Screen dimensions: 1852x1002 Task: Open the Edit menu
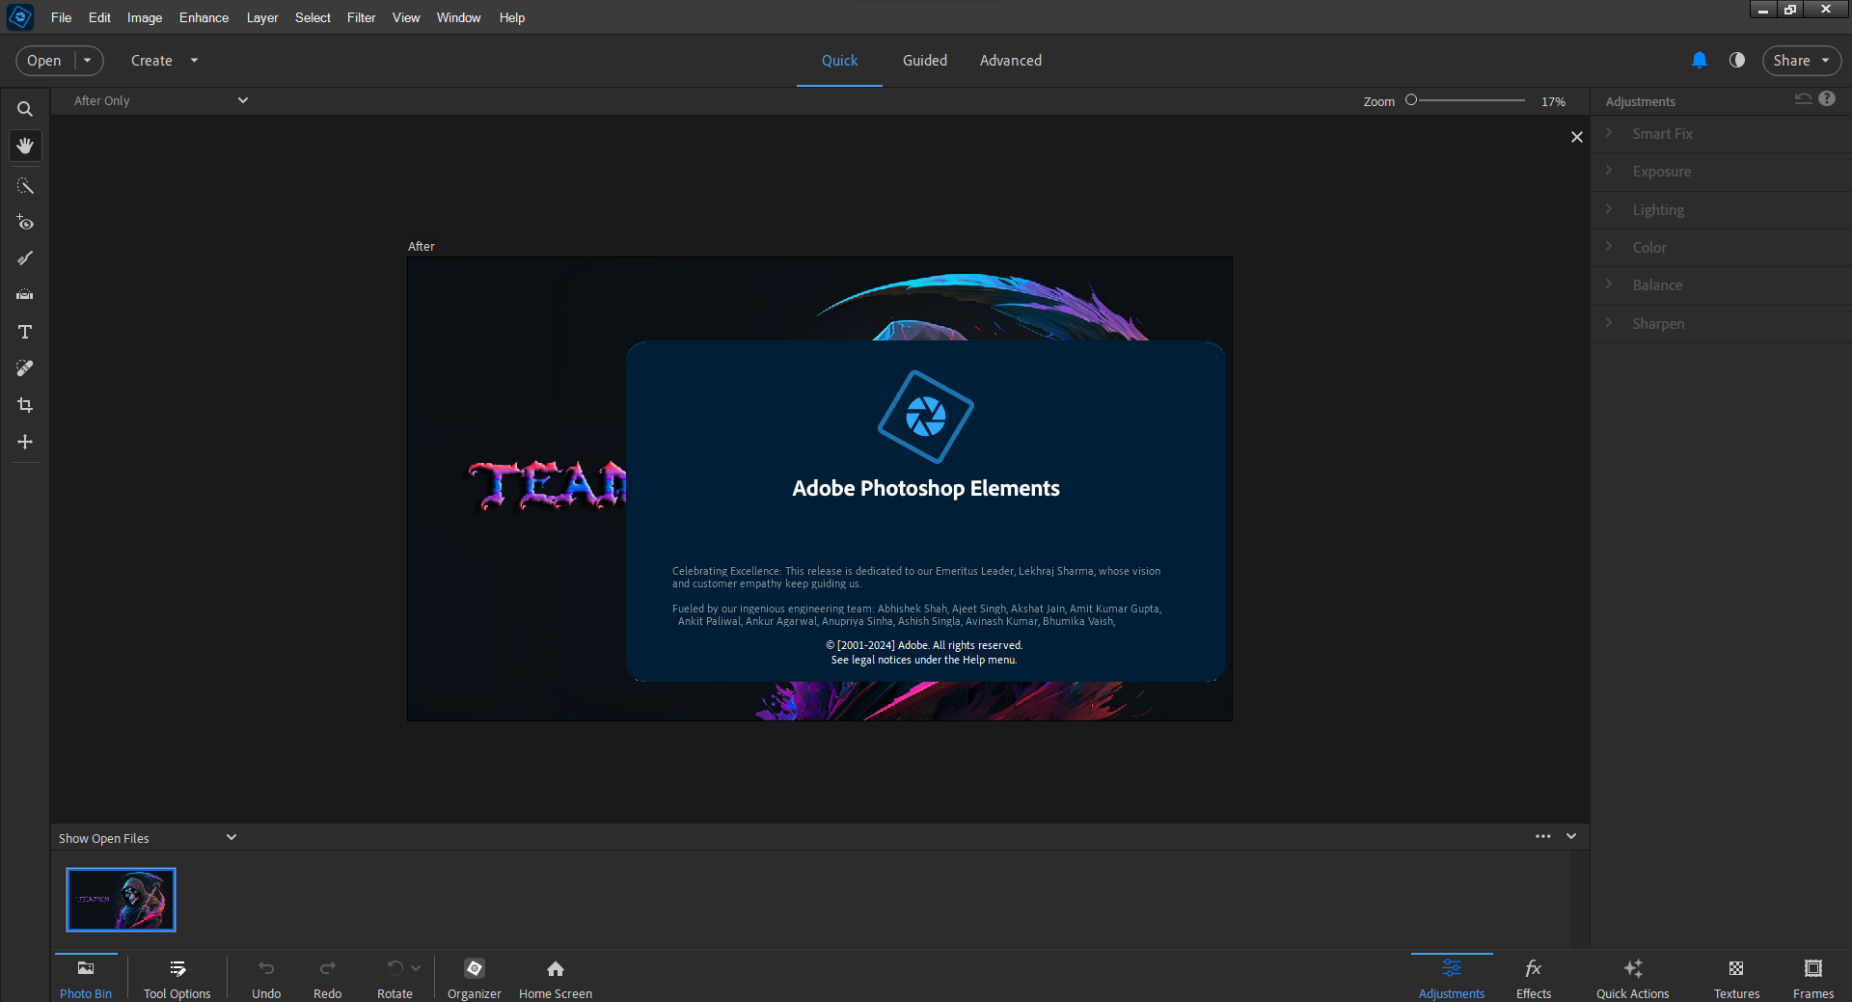coord(99,17)
